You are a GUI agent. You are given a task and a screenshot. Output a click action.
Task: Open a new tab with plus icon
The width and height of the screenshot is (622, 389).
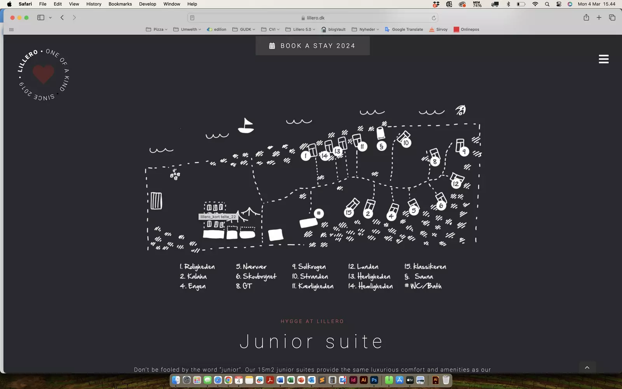click(x=599, y=18)
